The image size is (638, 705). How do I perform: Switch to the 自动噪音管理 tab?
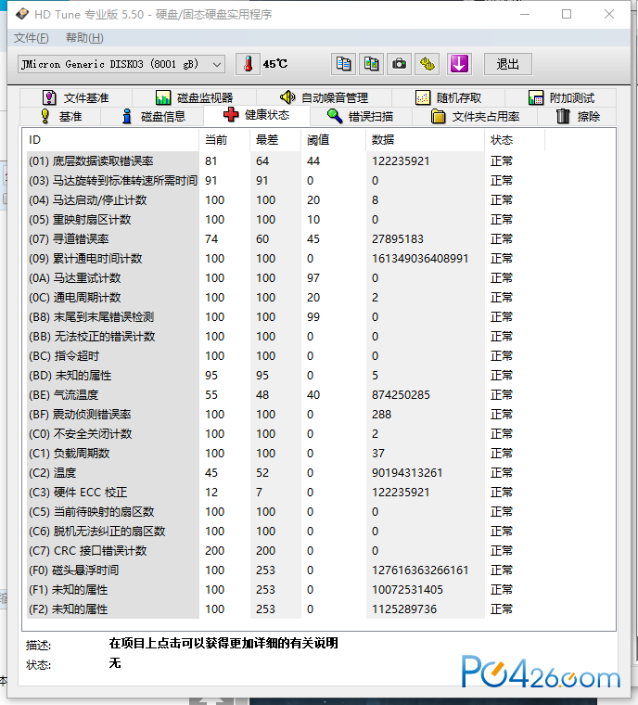(x=325, y=97)
